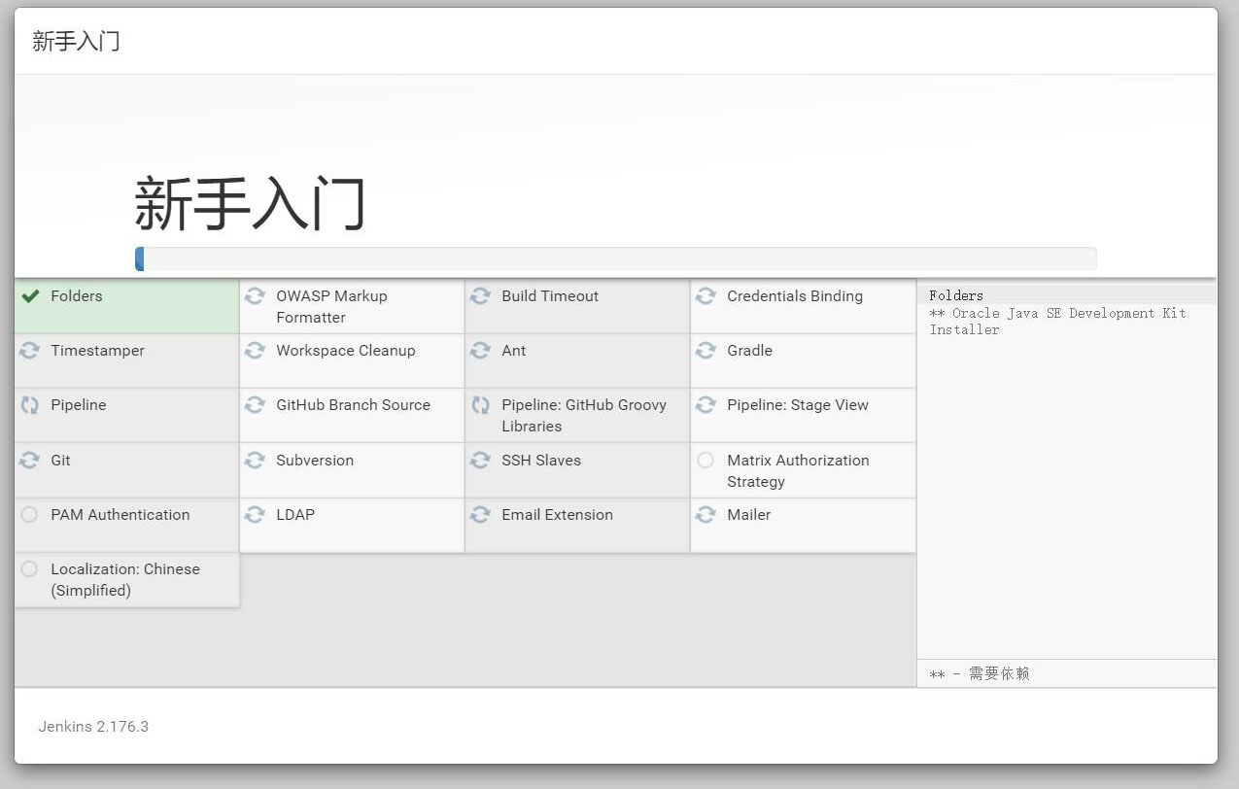Click the sync icon beside Email Extension
Screen dimensions: 1239x789
pos(481,515)
